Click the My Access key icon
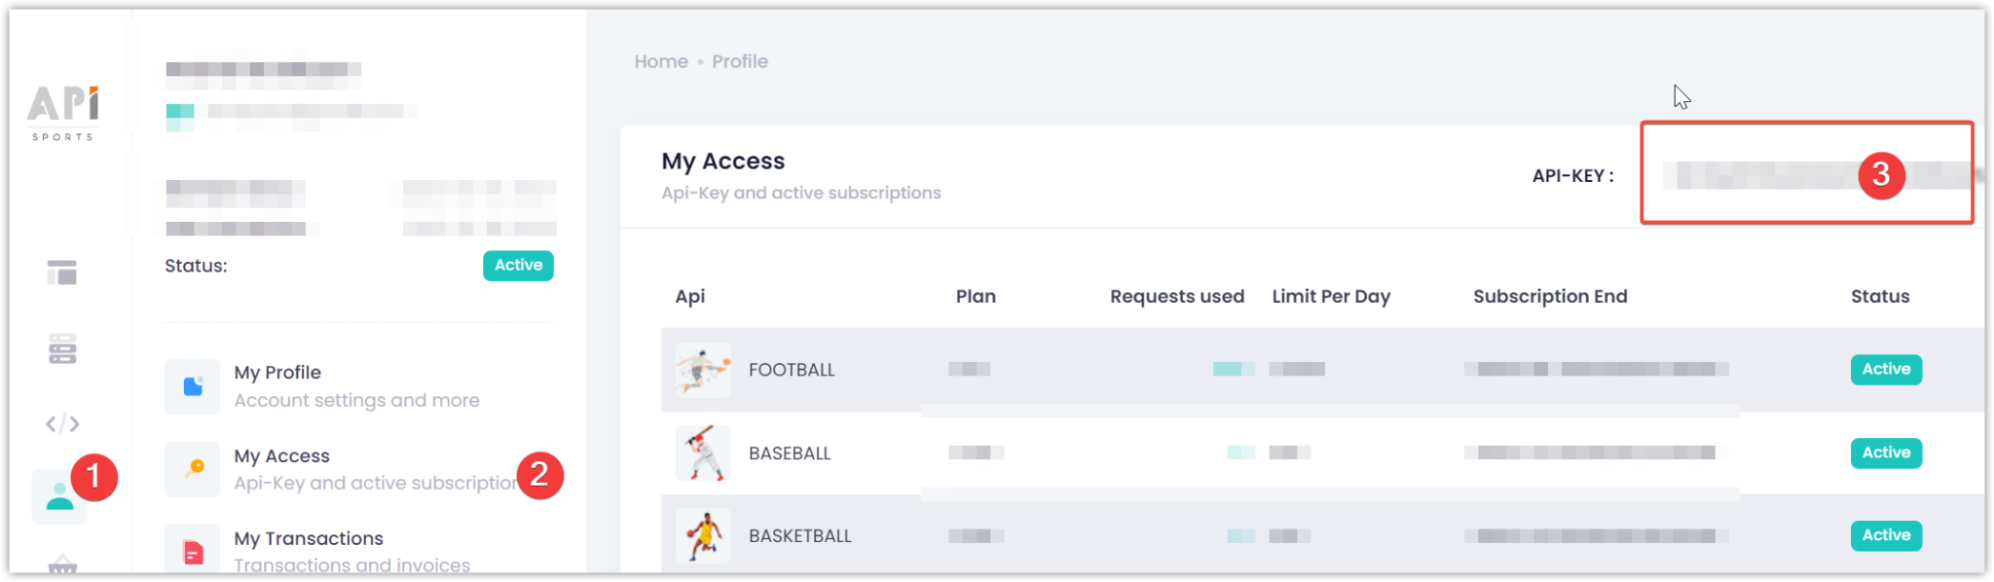Viewport: 1994px width, 582px height. [193, 469]
